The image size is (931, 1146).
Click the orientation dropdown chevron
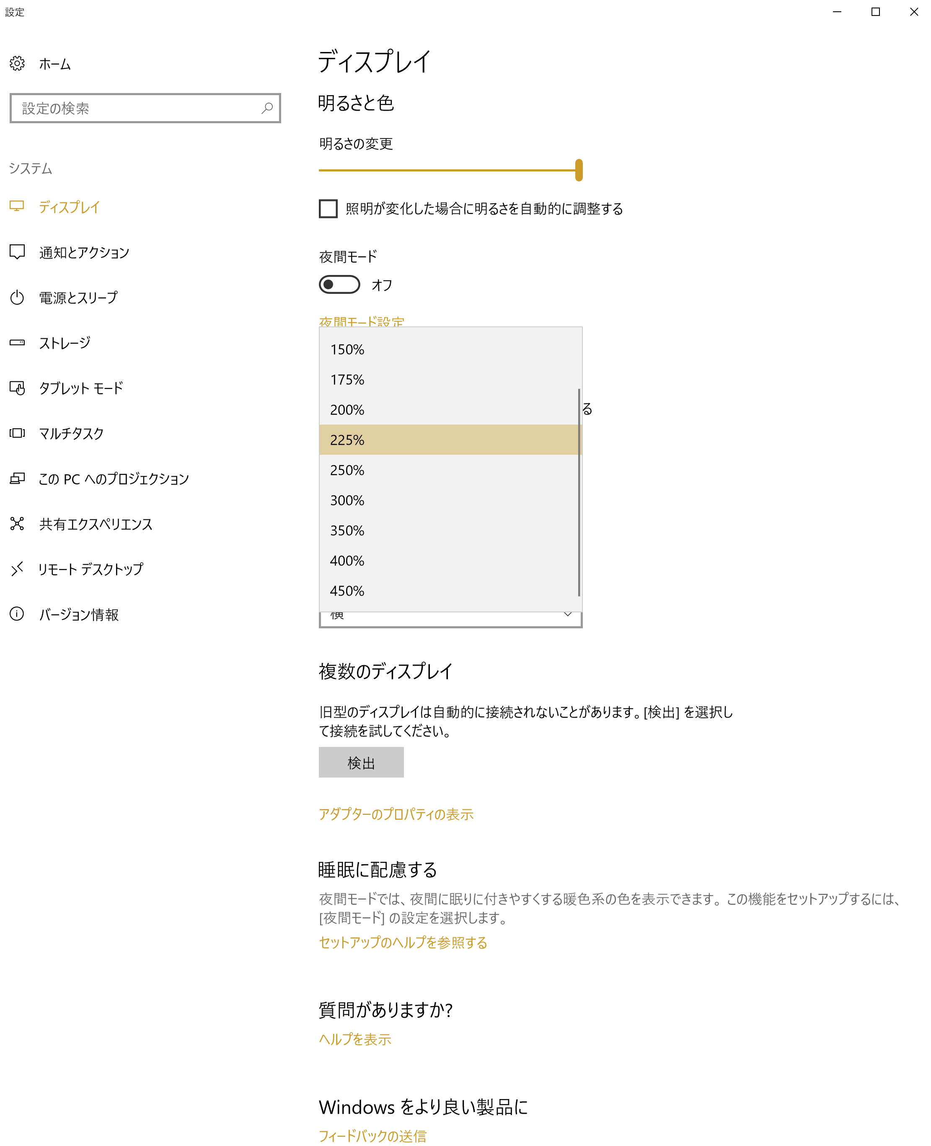[567, 615]
